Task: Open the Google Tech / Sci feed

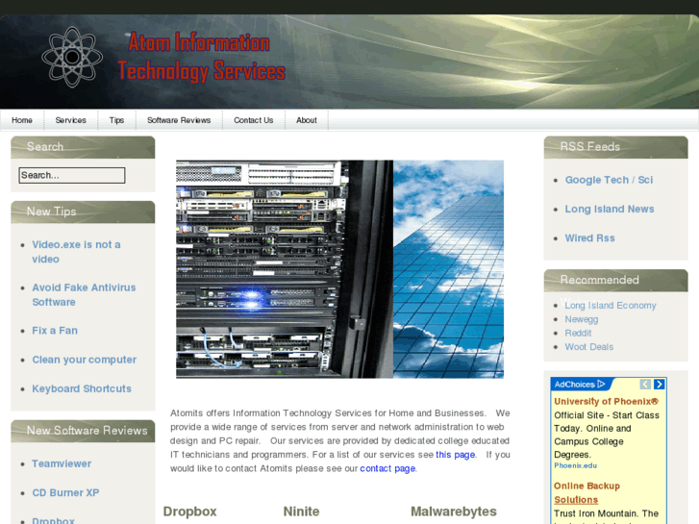Action: coord(609,180)
